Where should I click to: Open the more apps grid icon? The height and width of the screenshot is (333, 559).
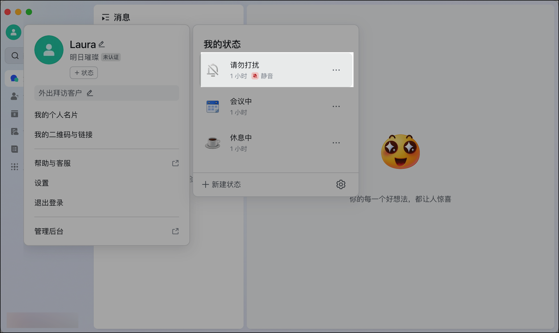pyautogui.click(x=14, y=166)
